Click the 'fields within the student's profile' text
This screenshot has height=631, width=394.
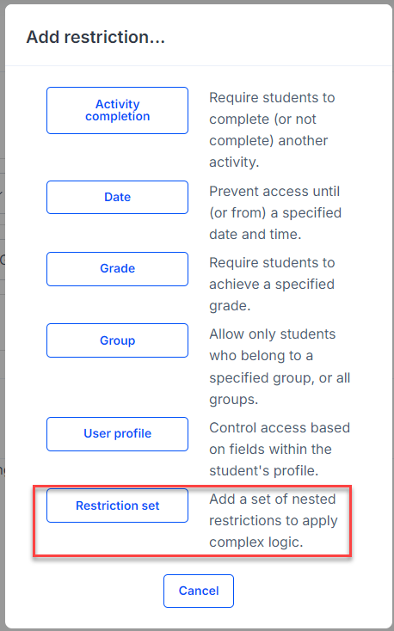coord(280,449)
